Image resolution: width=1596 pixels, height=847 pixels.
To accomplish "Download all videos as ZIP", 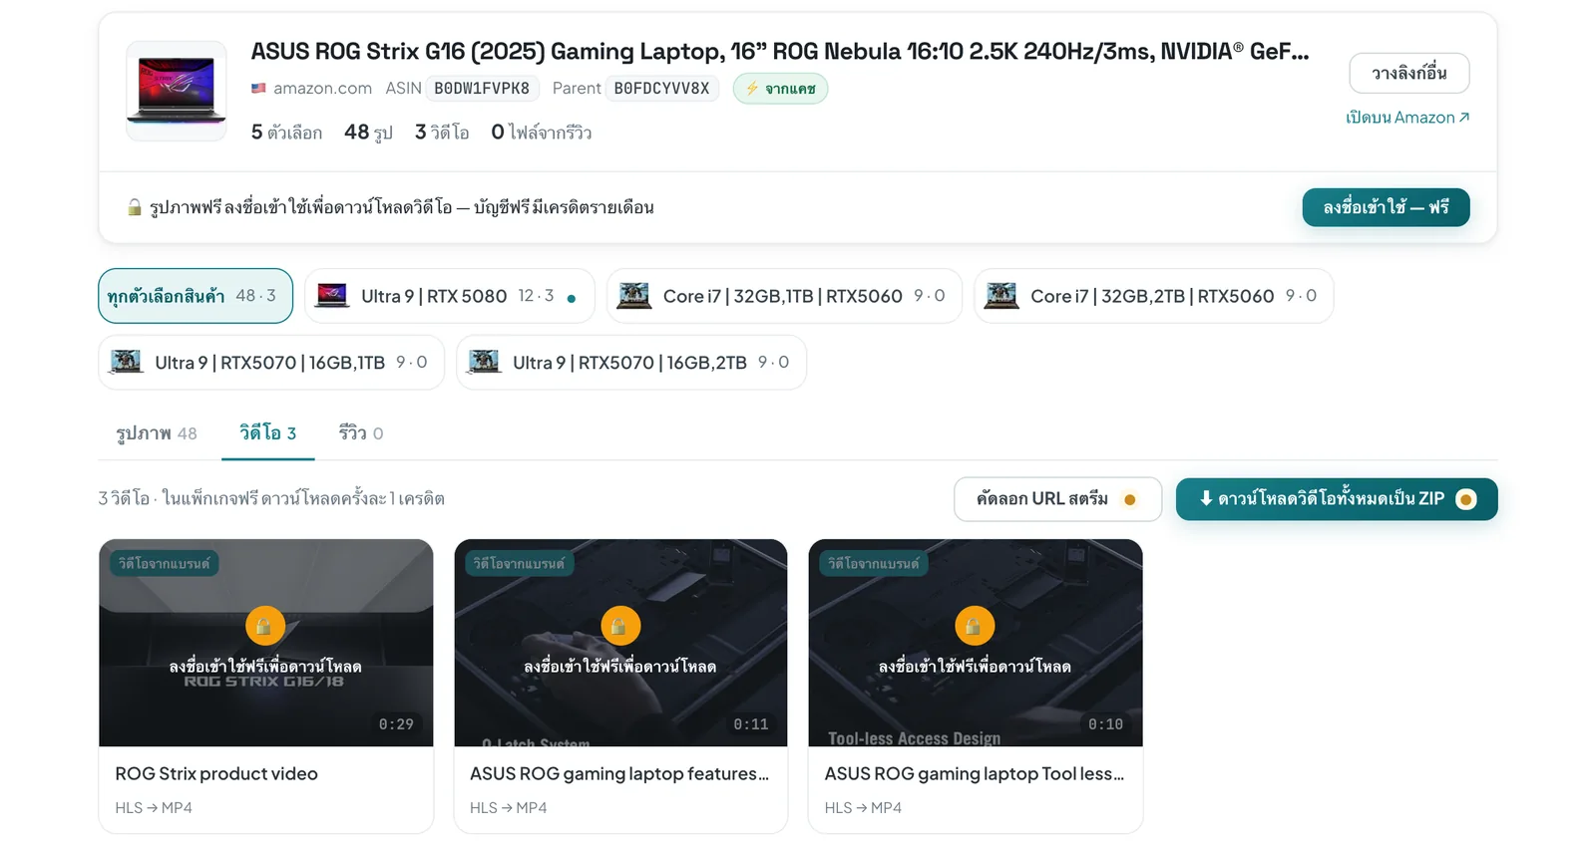I will (x=1337, y=499).
